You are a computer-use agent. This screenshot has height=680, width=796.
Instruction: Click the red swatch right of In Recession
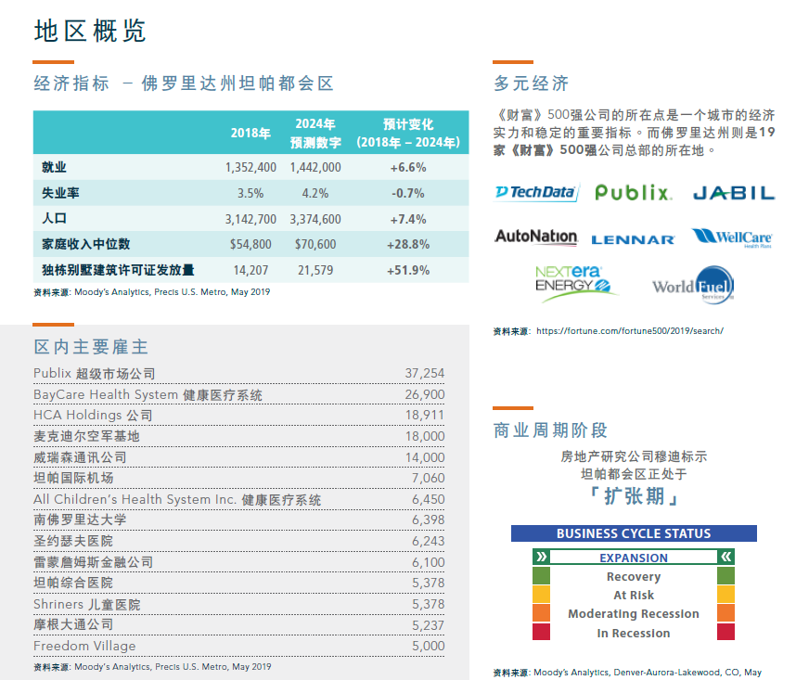[725, 632]
